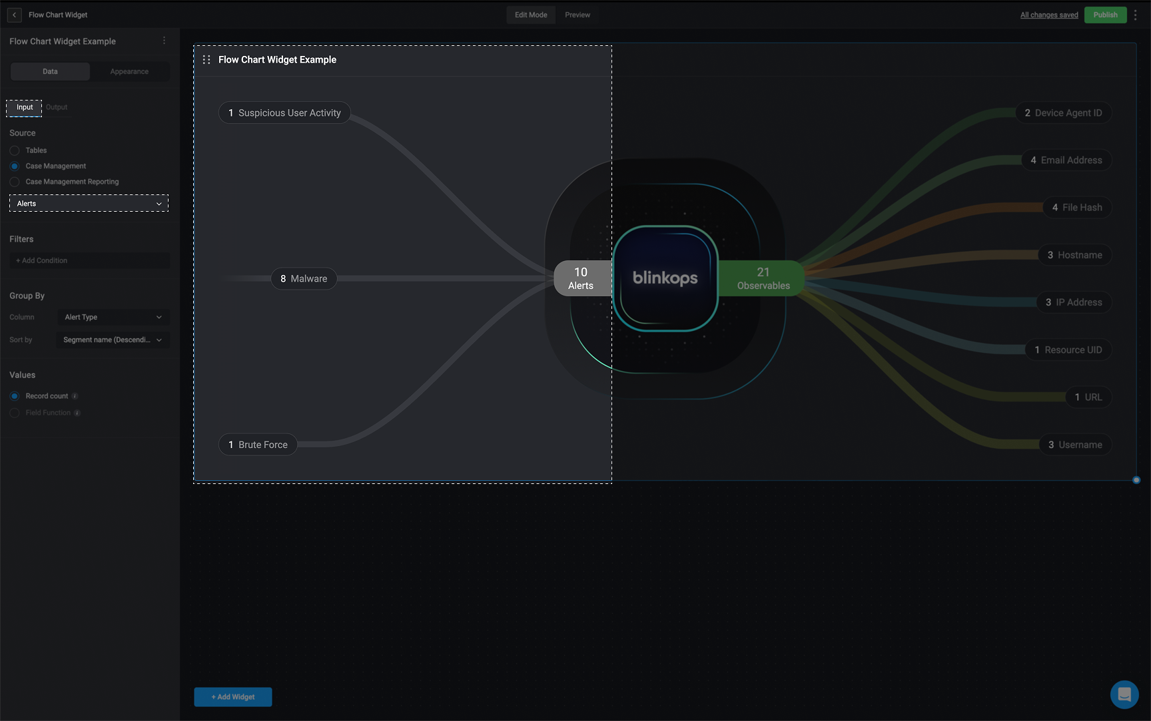Viewport: 1151px width, 721px height.
Task: Switch to Preview mode
Action: (577, 15)
